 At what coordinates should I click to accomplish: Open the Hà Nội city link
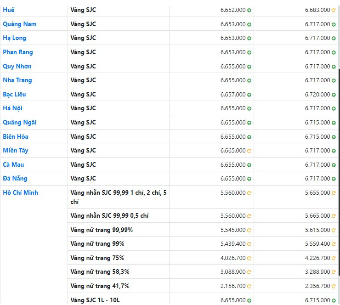point(12,108)
